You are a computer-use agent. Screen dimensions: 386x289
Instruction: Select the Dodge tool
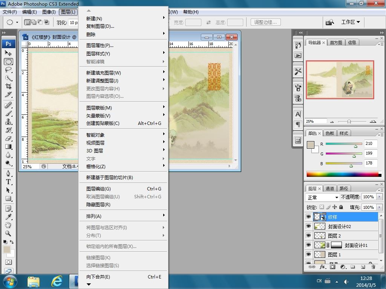pyautogui.click(x=8, y=163)
